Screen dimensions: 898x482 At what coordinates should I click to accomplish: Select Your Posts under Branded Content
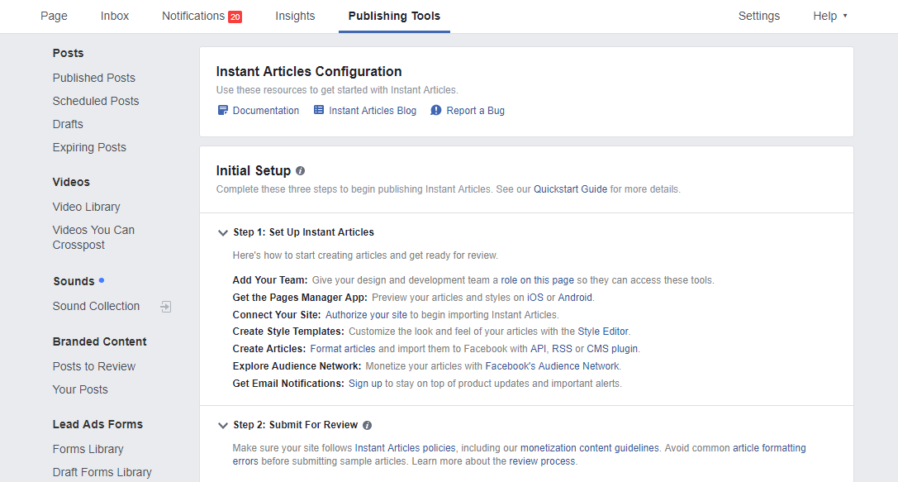[x=80, y=389]
